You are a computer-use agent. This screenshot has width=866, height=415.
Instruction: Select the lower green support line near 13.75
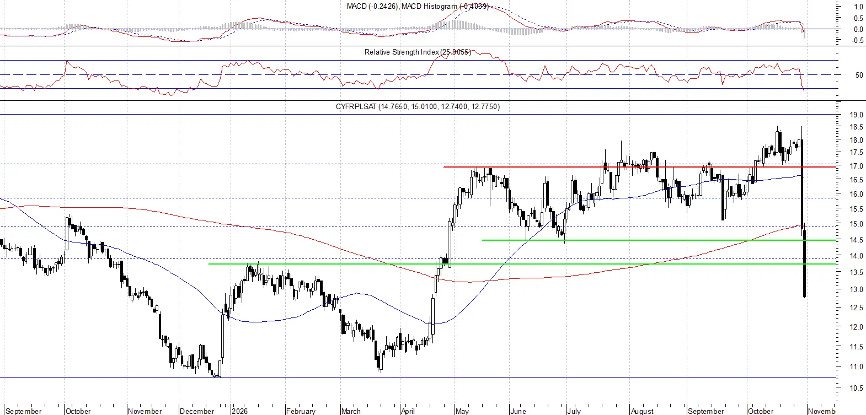click(522, 263)
